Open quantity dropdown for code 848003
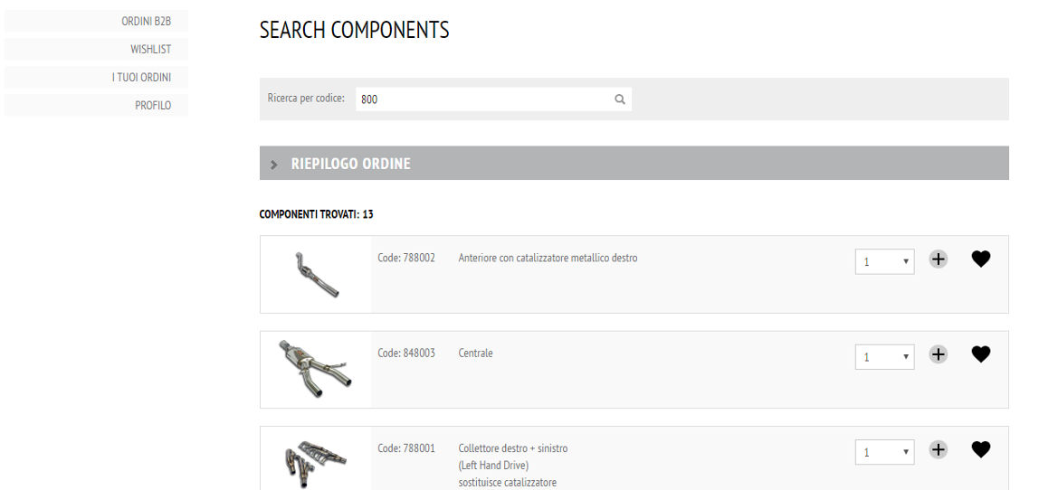This screenshot has width=1039, height=490. pyautogui.click(x=884, y=357)
